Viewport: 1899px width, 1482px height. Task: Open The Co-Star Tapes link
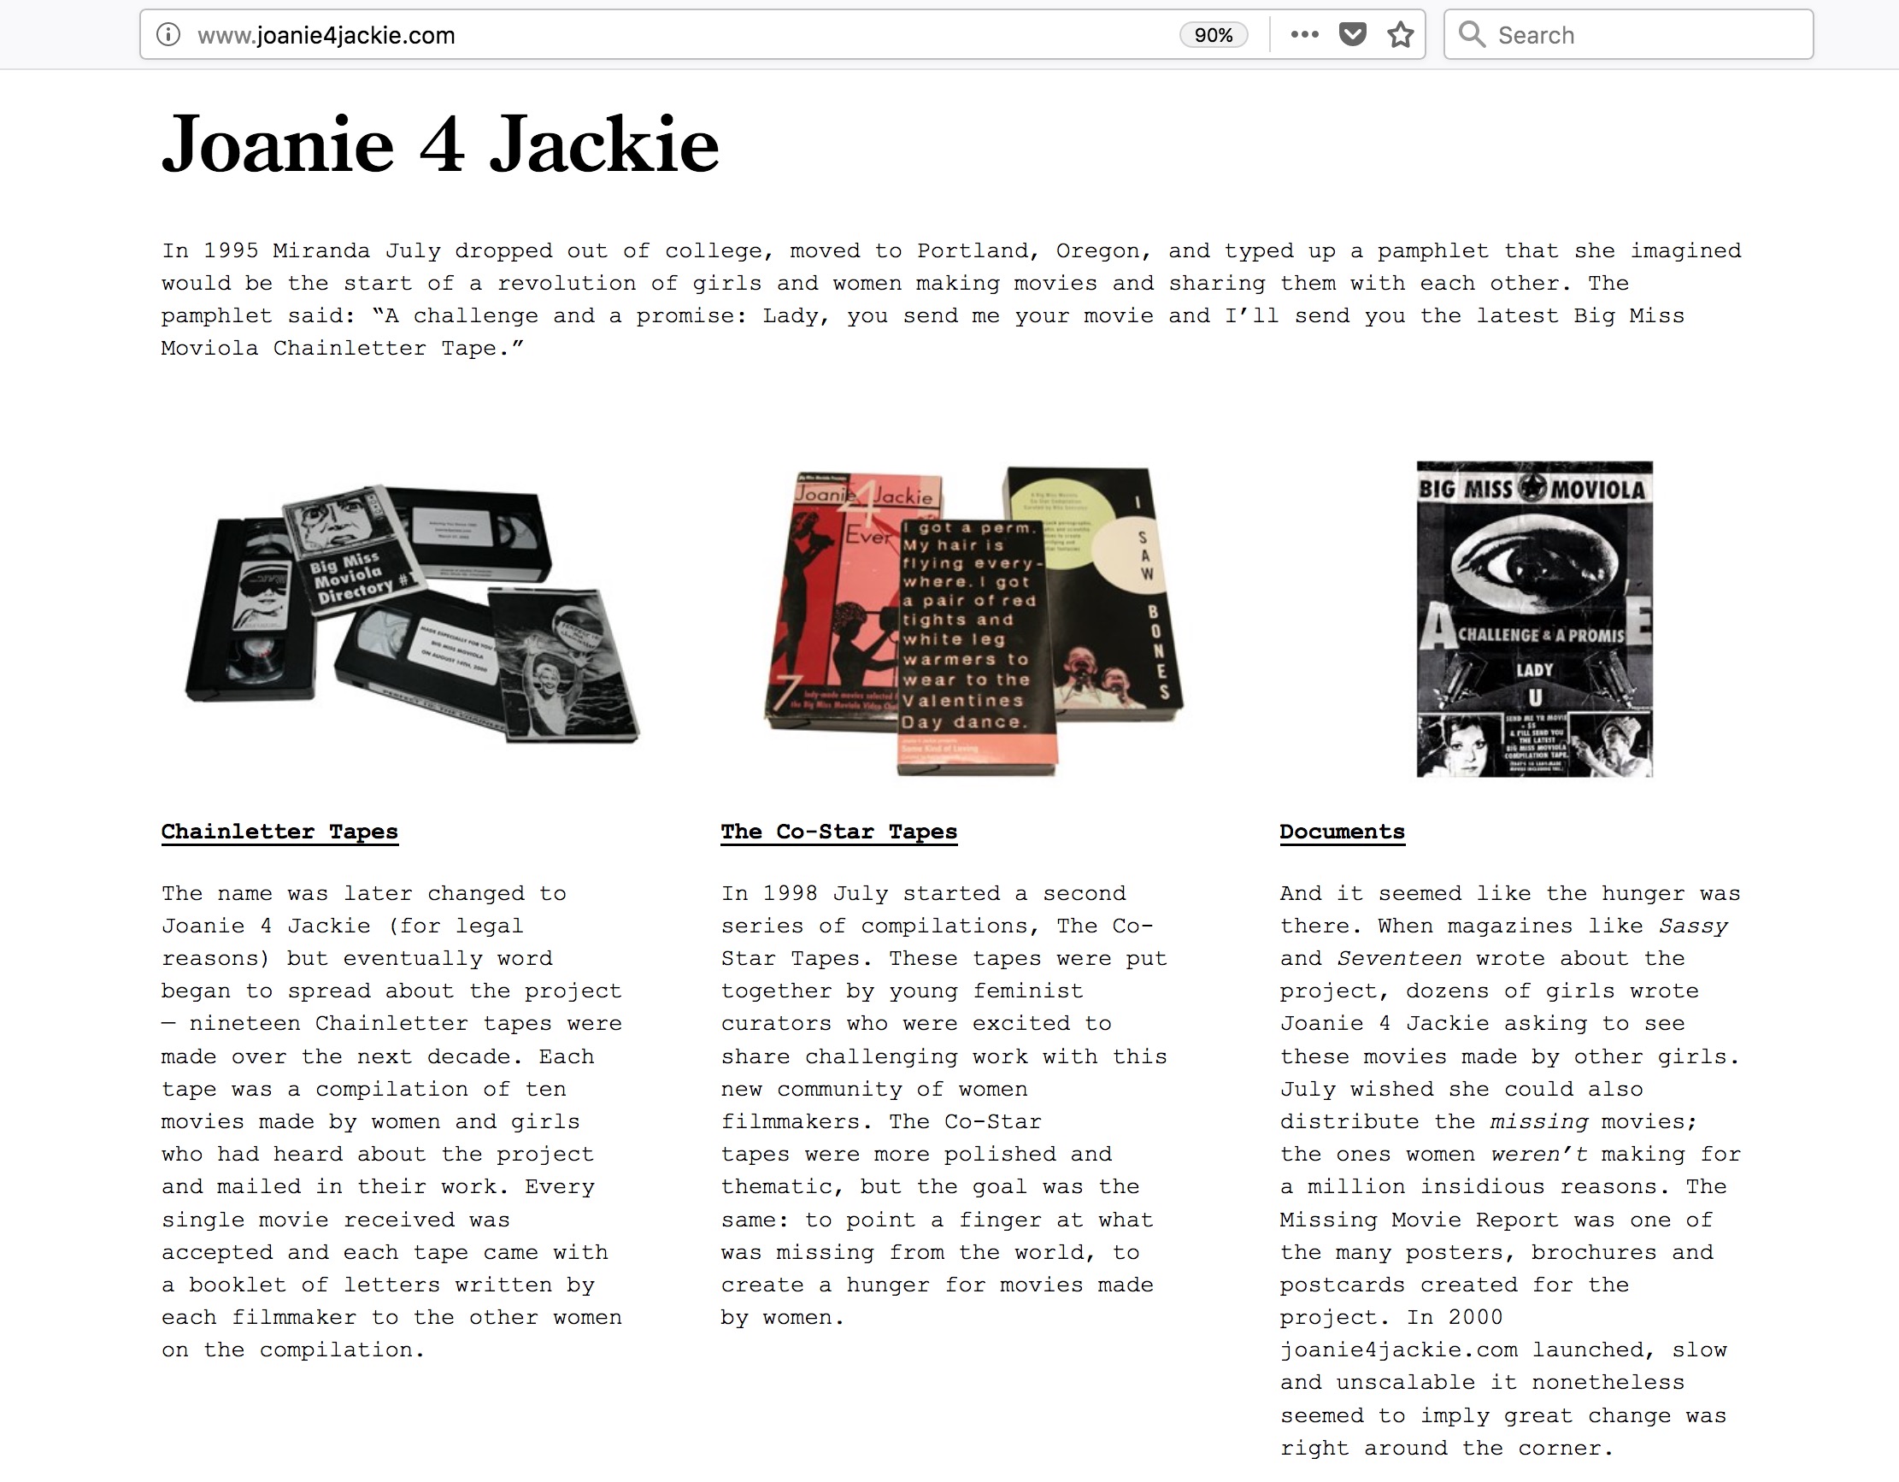tap(838, 832)
